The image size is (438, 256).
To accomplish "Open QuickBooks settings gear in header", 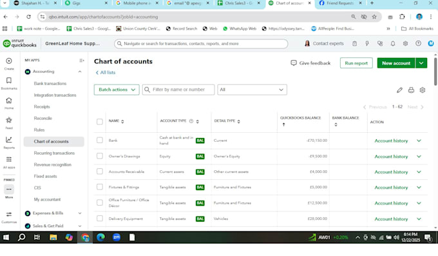I will tap(405, 44).
